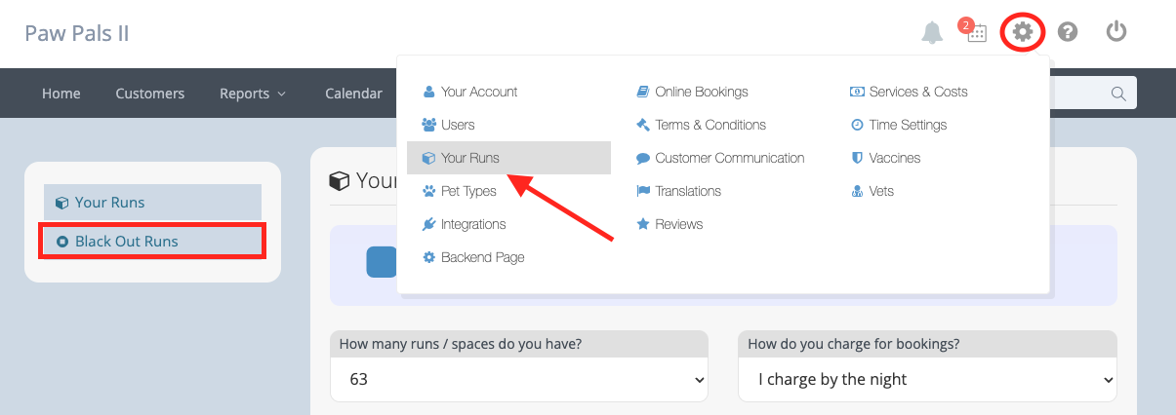Viewport: 1176px width, 415px height.
Task: Click the notifications bell icon
Action: pos(932,32)
